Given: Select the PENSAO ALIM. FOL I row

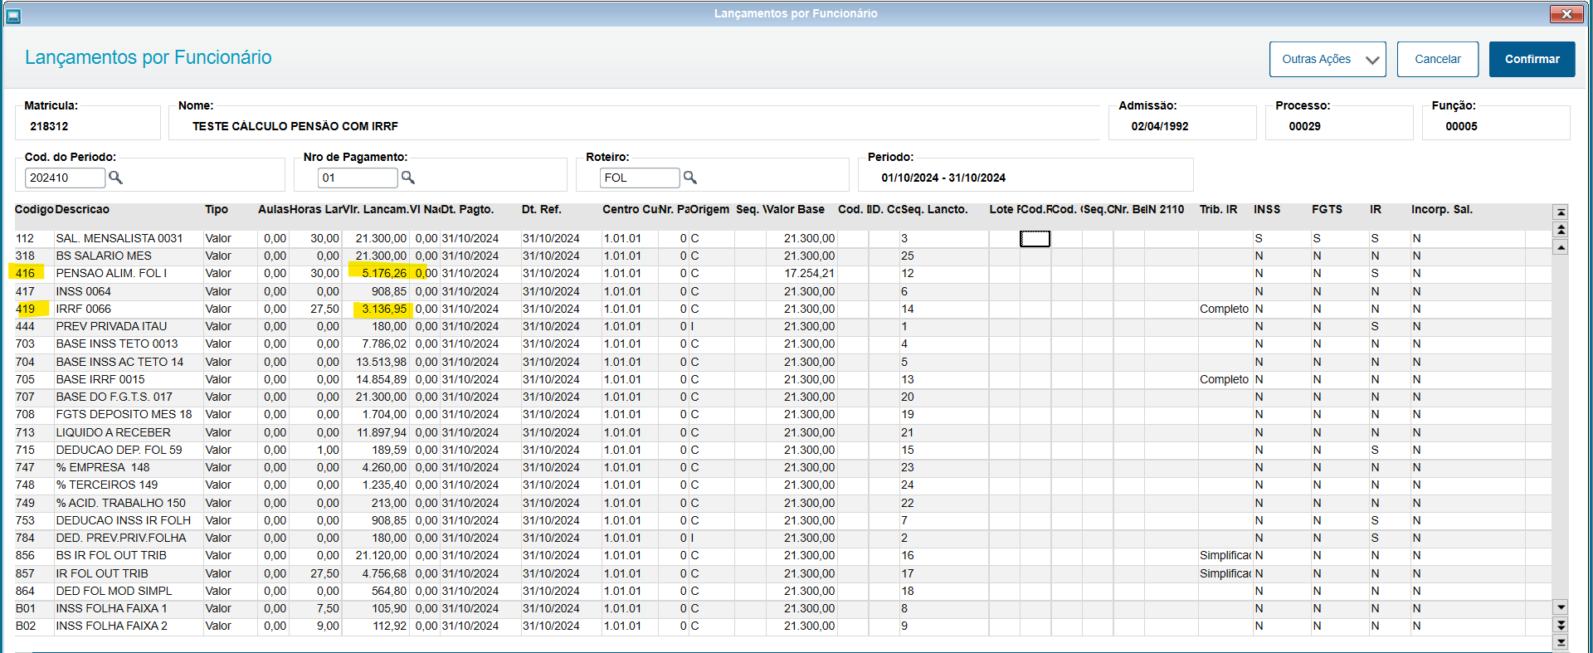Looking at the screenshot, I should (x=783, y=273).
